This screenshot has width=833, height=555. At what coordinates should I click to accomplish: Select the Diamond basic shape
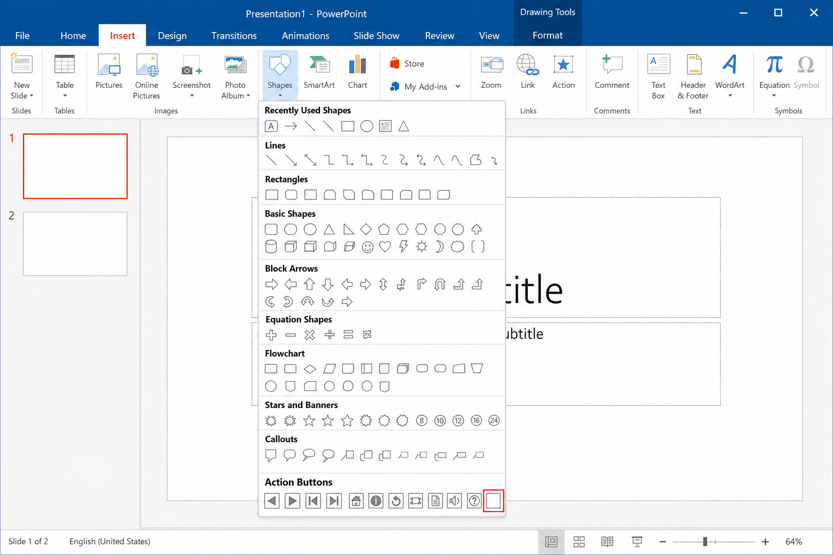click(366, 229)
